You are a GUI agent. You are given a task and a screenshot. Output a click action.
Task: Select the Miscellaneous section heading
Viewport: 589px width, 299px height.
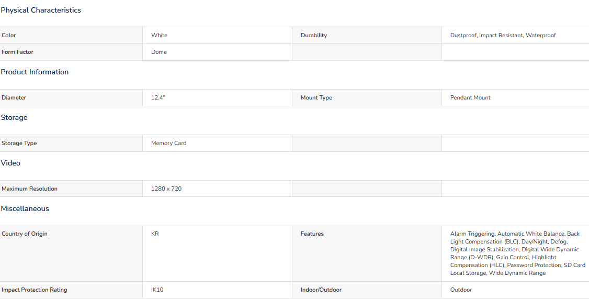click(x=25, y=208)
